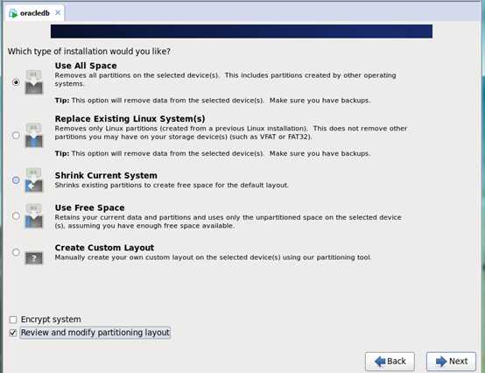
Task: Uncheck Review and modify partitioning layout
Action: 13,333
